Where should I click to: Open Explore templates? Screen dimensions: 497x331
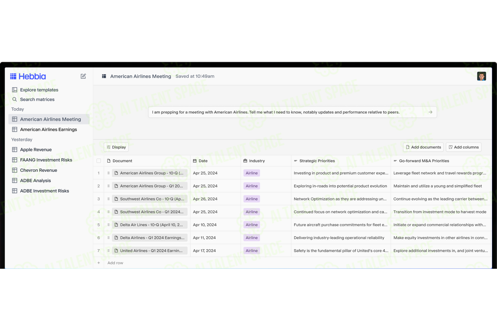39,90
